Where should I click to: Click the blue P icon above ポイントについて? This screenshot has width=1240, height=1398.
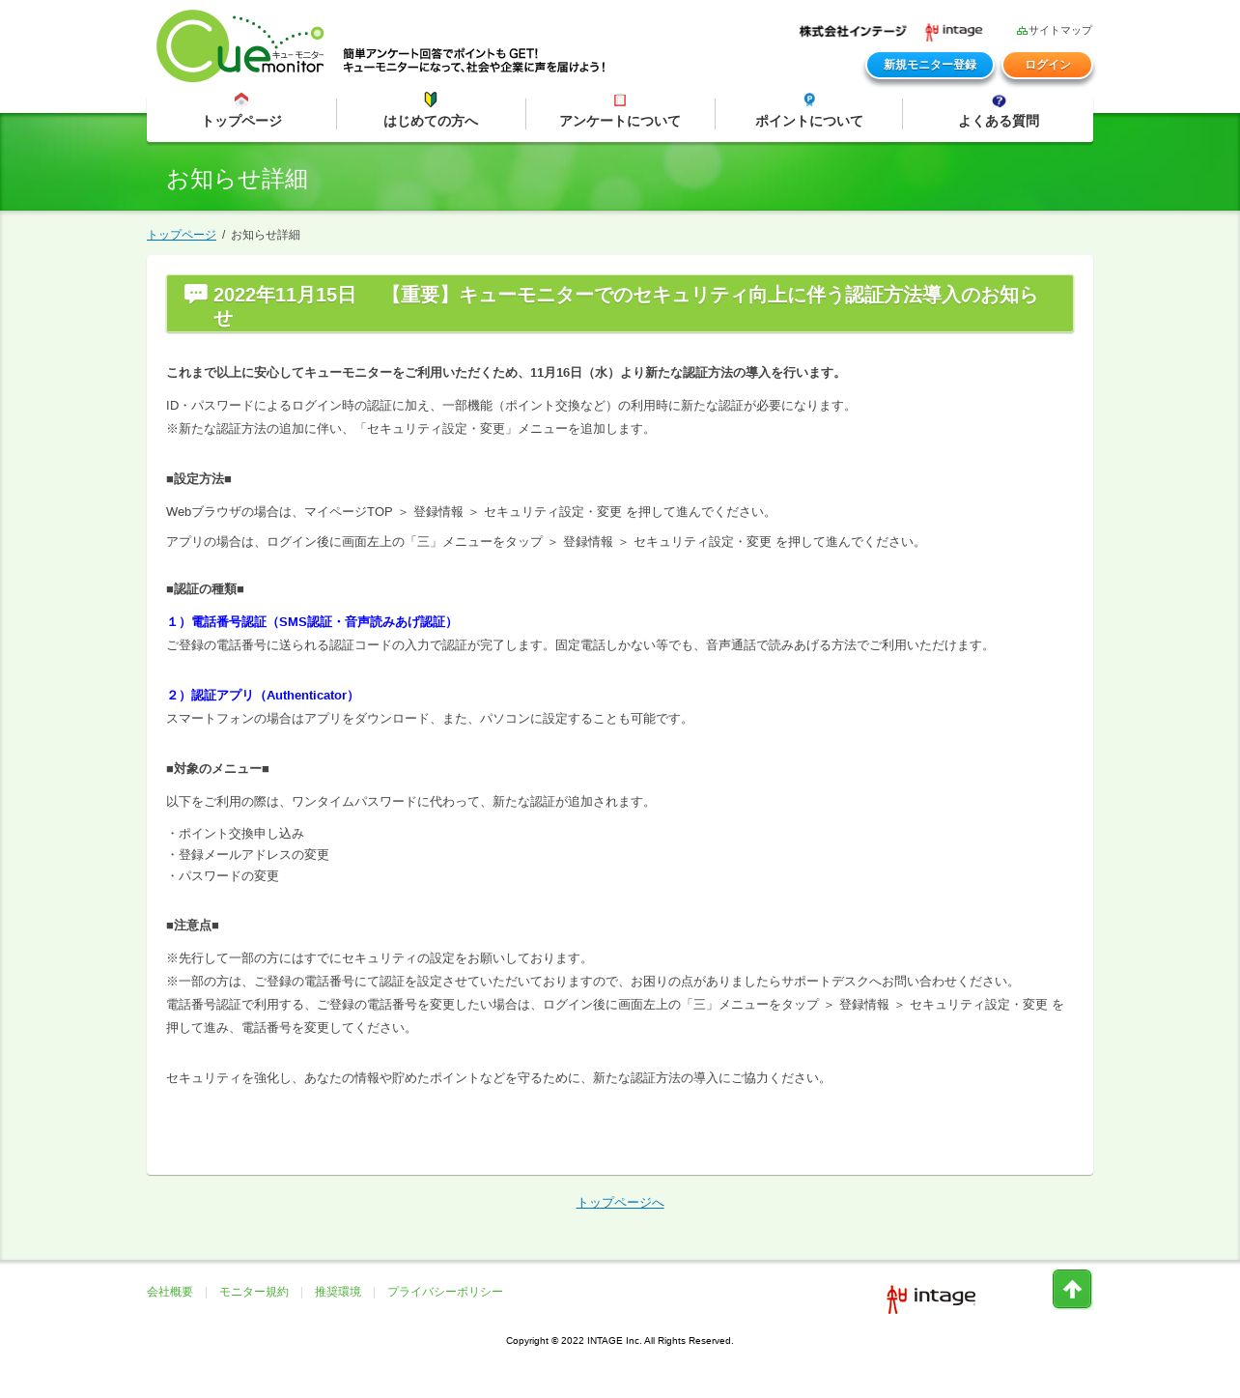click(809, 100)
